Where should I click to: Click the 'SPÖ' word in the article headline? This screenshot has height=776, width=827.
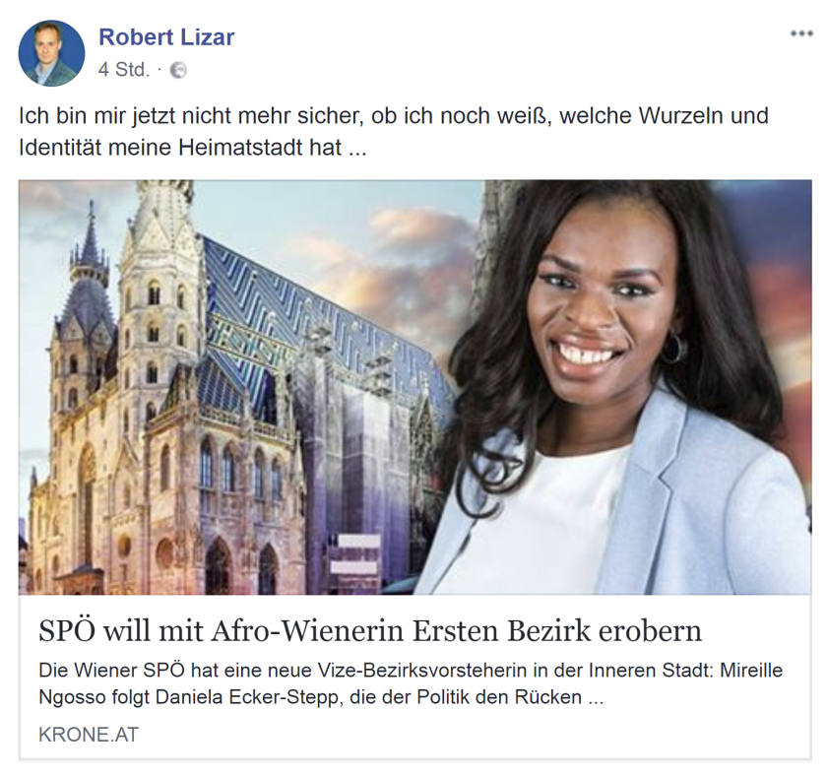point(66,631)
